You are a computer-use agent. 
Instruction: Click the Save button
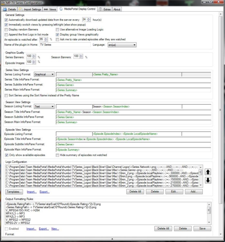click(x=202, y=228)
